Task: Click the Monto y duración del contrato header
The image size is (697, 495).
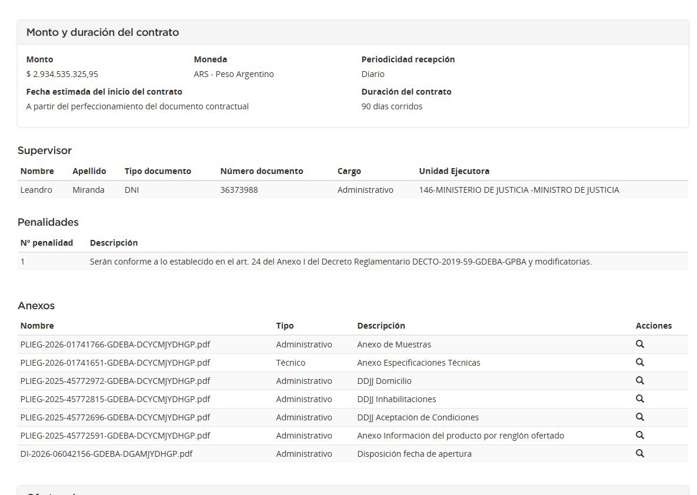Action: 102,32
